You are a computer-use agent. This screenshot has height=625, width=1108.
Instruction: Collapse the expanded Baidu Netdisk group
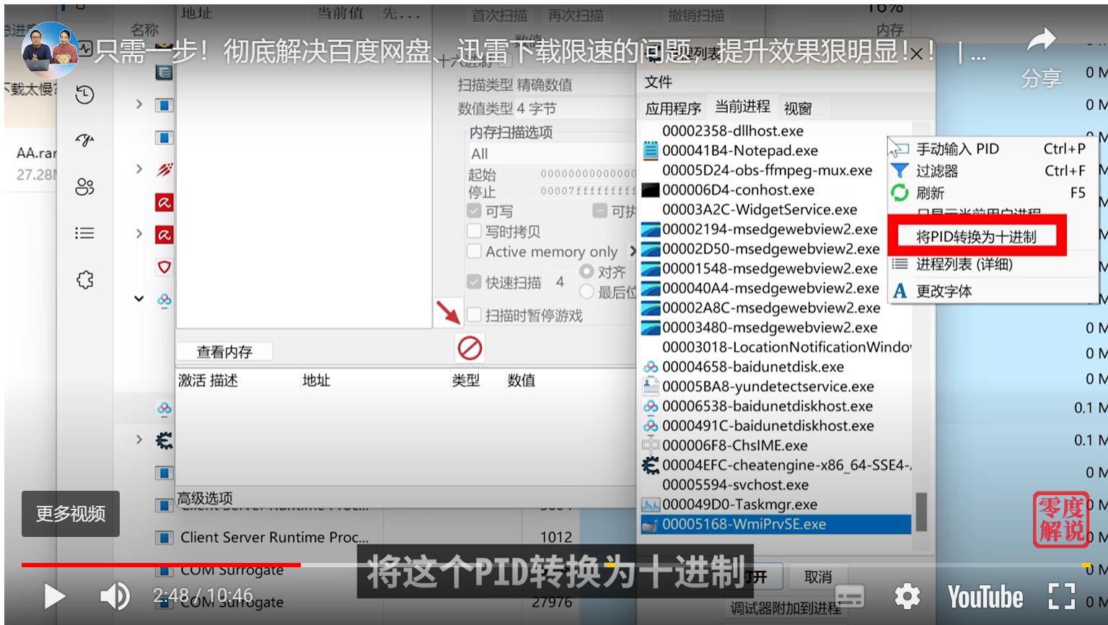139,299
